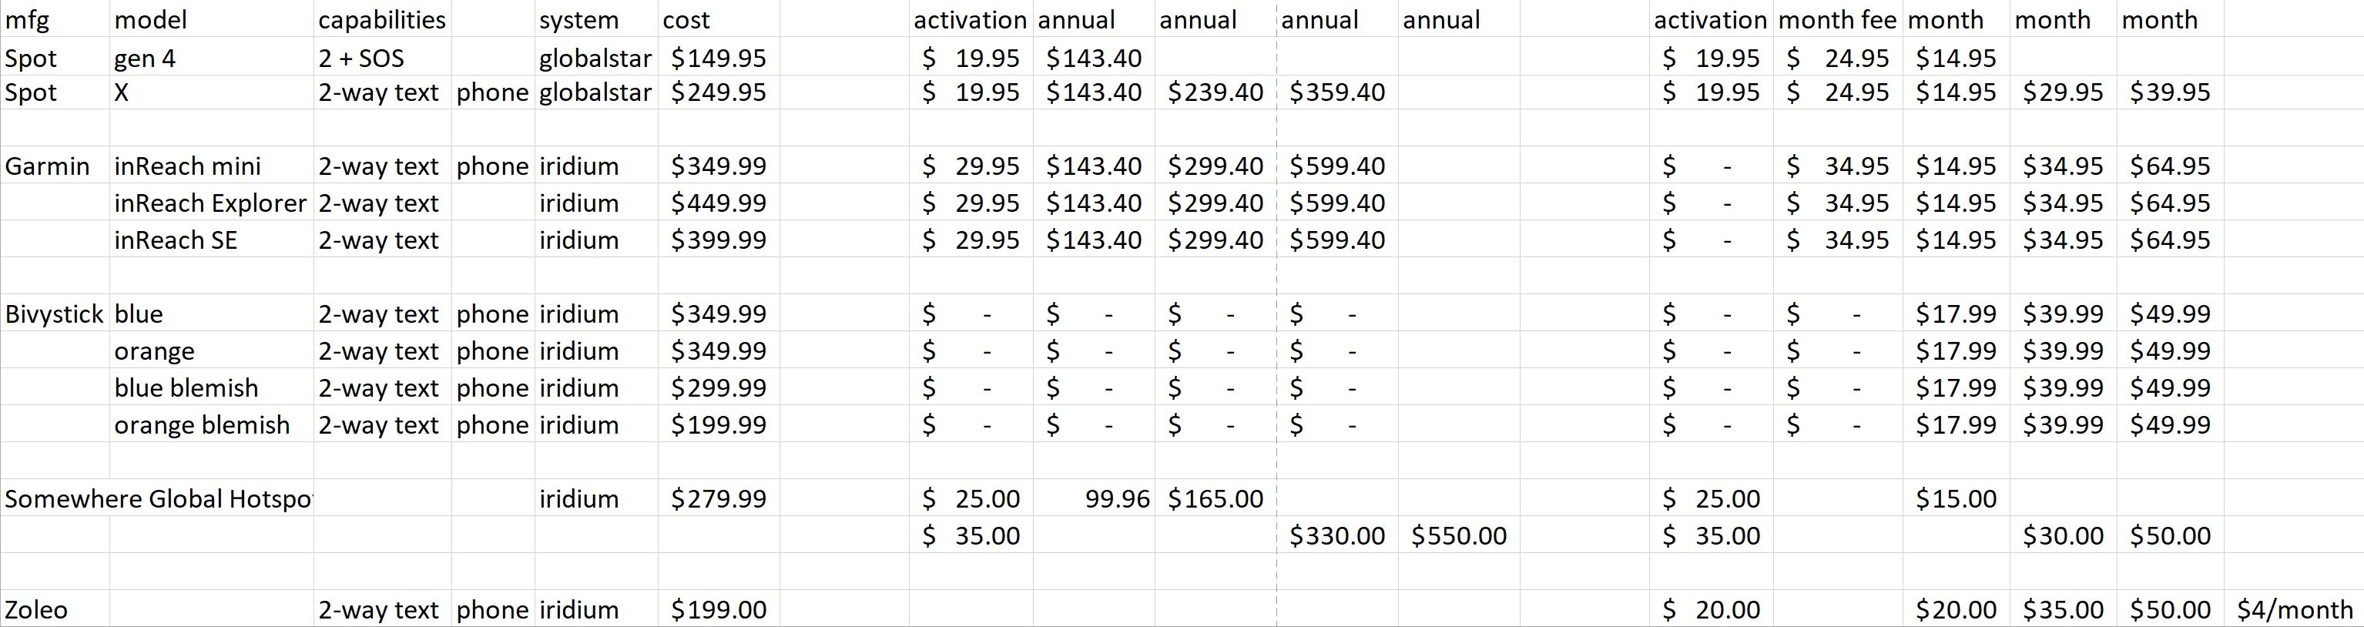
Task: Select the $199.00 Zoleo cost cell
Action: [x=718, y=609]
